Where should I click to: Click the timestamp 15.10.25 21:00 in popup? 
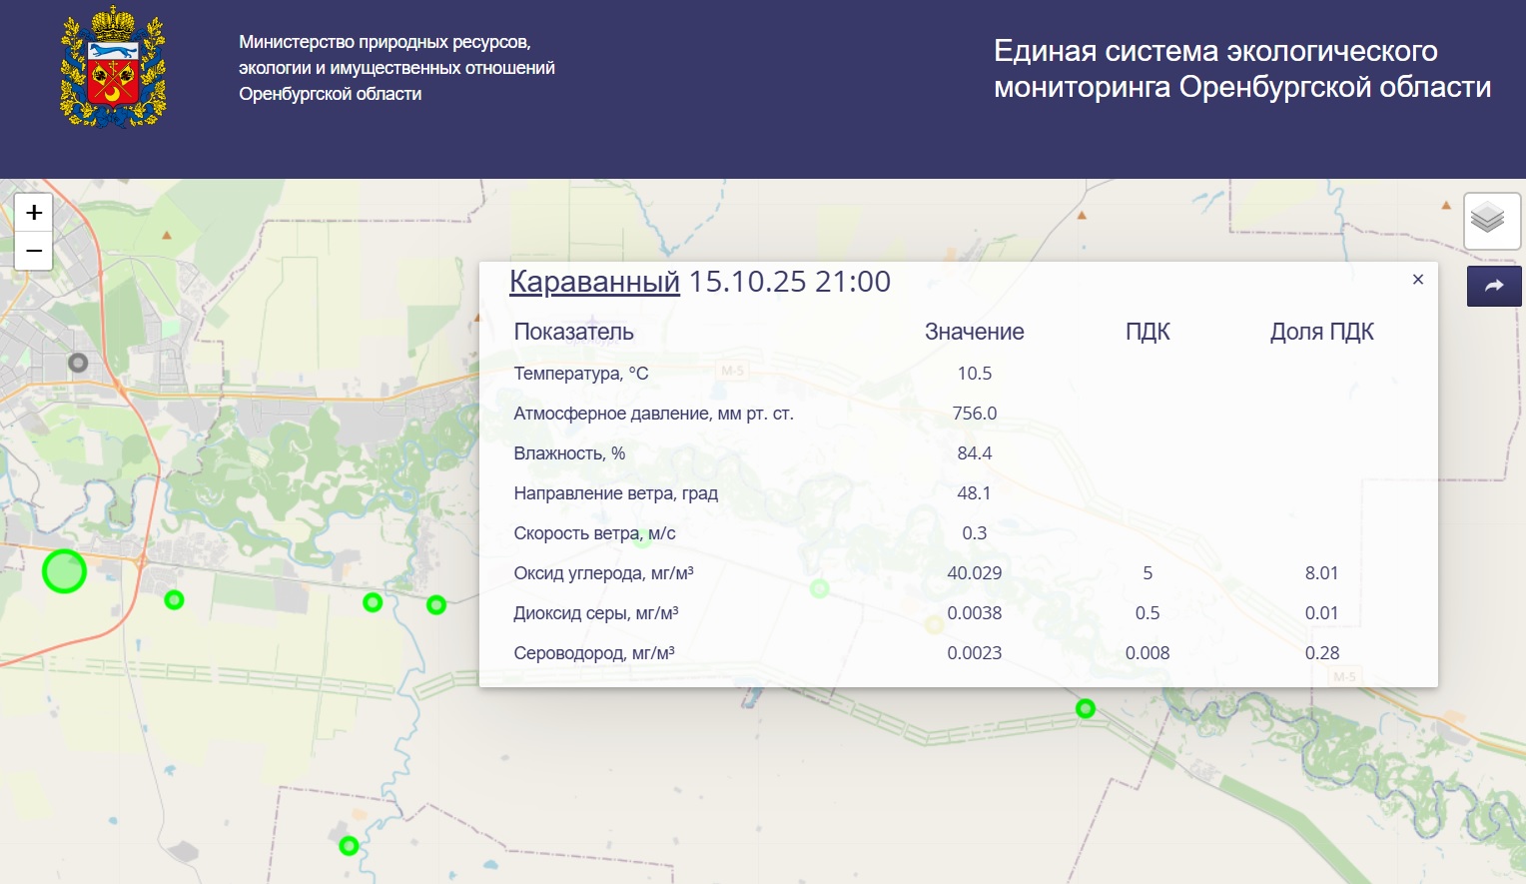tap(788, 282)
